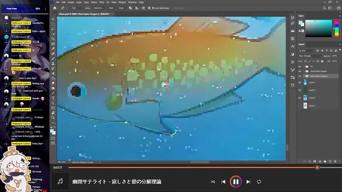Image resolution: width=342 pixels, height=192 pixels.
Task: Pause the music player
Action: [236, 181]
